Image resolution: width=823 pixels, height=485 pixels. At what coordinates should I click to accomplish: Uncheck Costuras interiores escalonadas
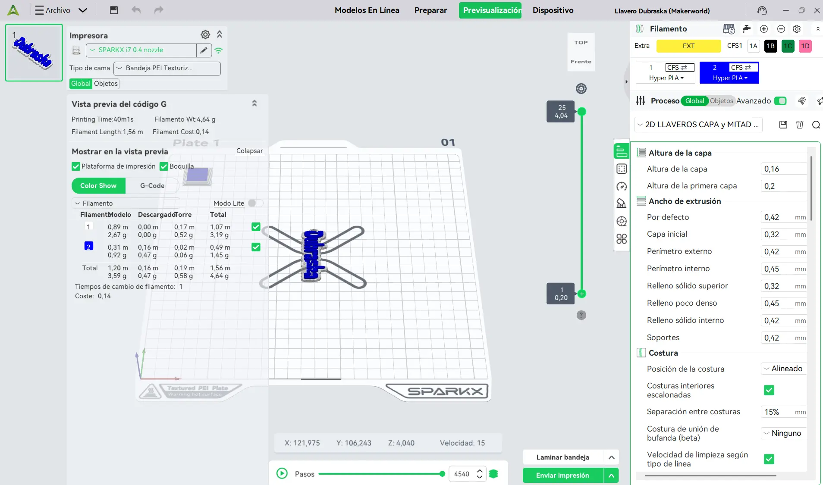pos(769,390)
